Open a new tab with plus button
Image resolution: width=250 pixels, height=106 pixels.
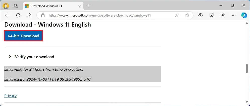pos(89,6)
